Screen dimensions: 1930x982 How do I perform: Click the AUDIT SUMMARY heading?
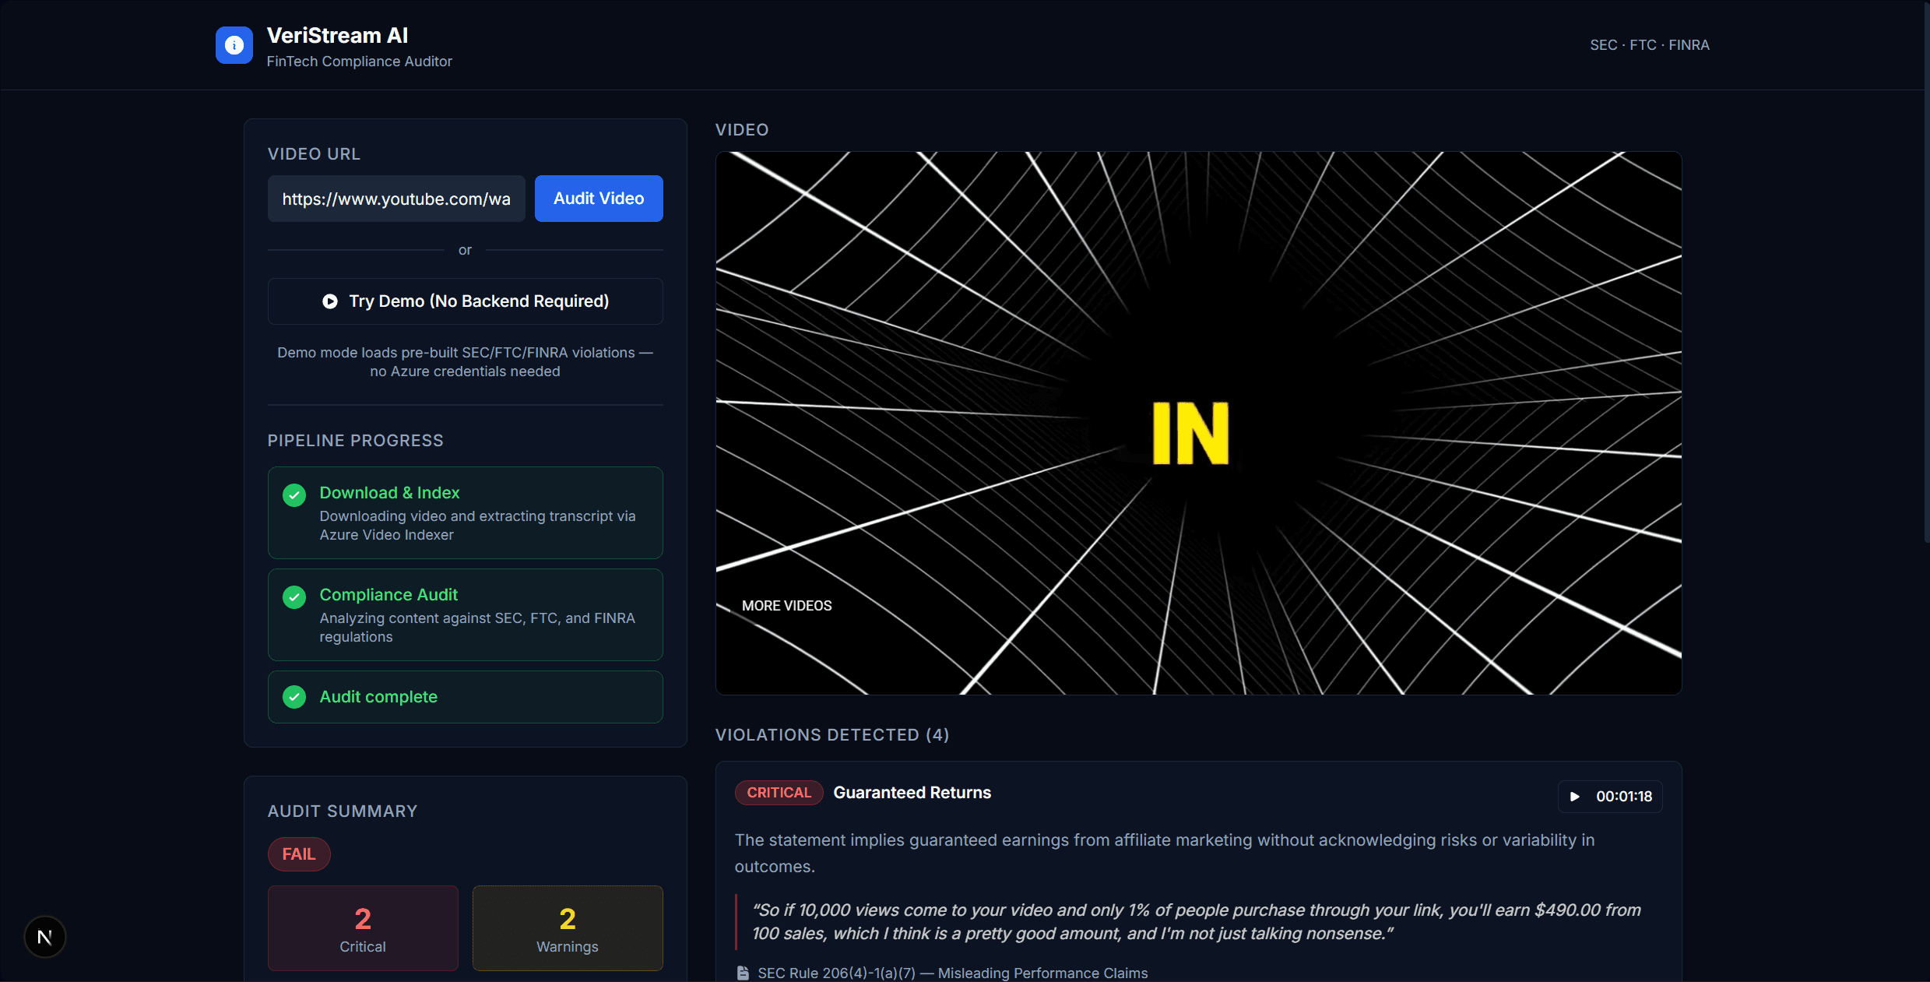[x=343, y=811]
